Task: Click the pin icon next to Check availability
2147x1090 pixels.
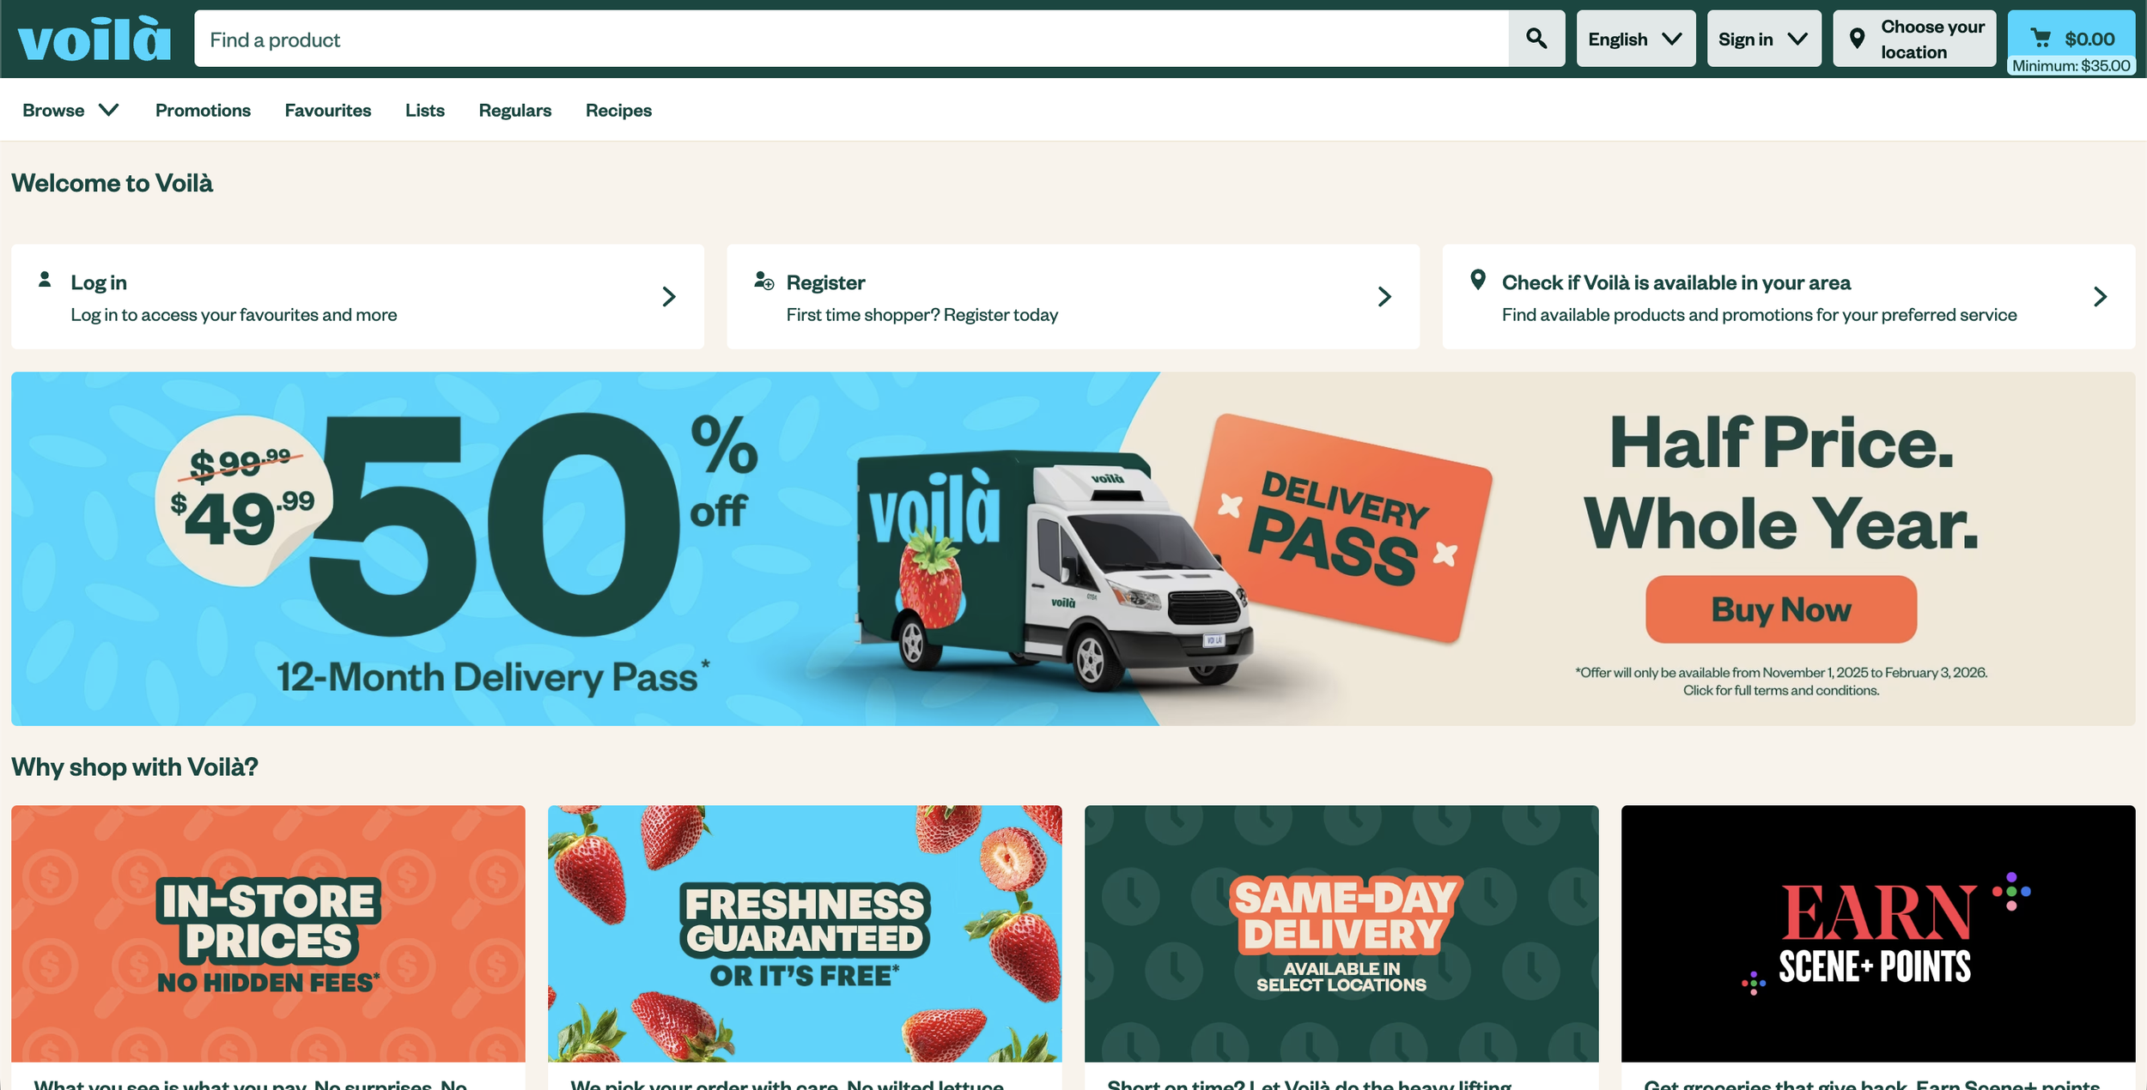Action: coord(1478,280)
